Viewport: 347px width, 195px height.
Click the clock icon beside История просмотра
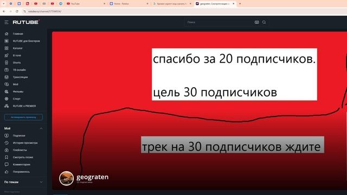[7, 143]
